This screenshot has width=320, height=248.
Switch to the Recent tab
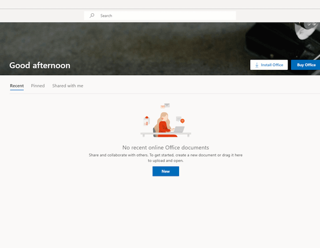pos(17,86)
